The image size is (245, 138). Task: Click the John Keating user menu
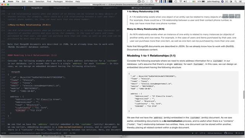213,2
